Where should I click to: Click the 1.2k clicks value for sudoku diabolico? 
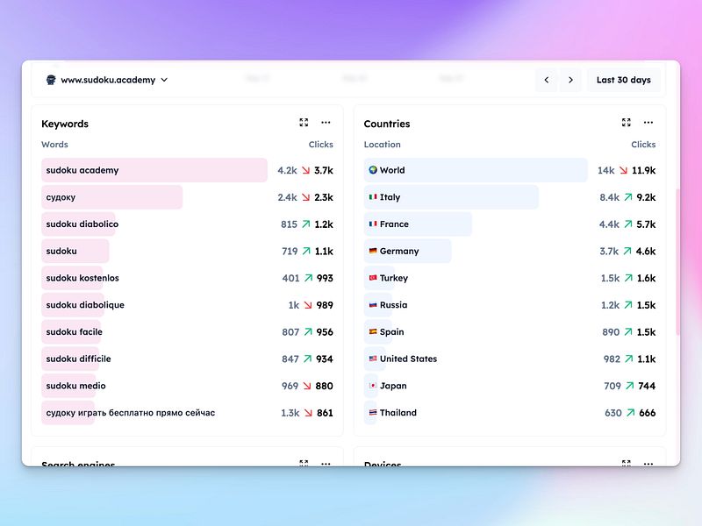point(324,224)
